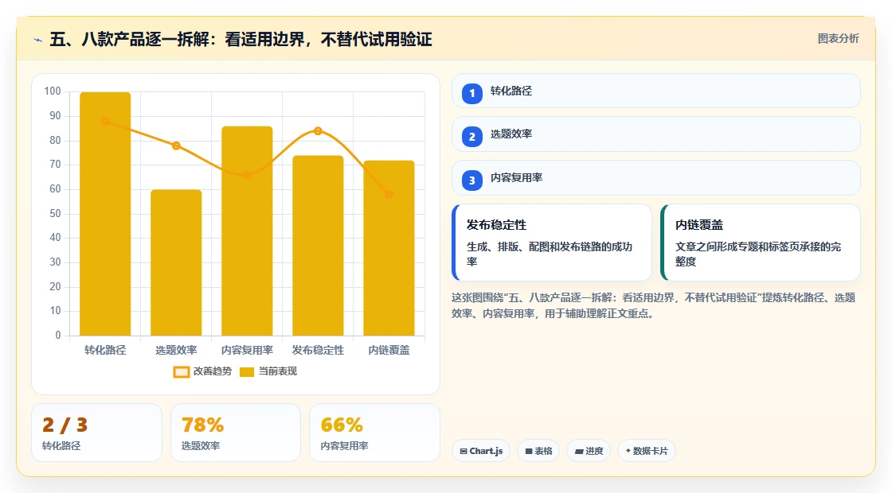The width and height of the screenshot is (892, 493).
Task: Click the 66% 内容复用率 stat card
Action: click(375, 433)
